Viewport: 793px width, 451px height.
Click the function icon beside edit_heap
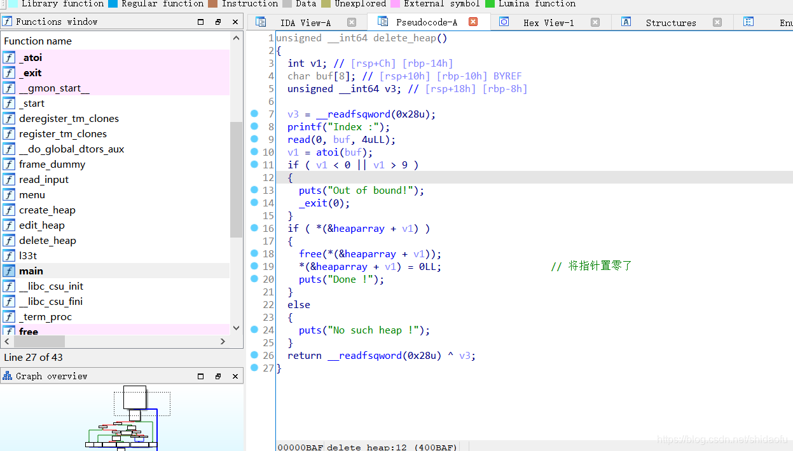(x=9, y=225)
